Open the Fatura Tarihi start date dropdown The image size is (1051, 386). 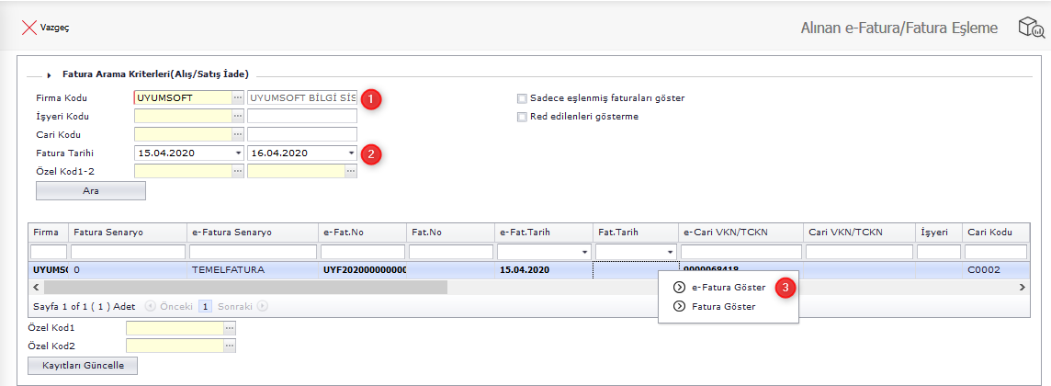click(x=239, y=153)
